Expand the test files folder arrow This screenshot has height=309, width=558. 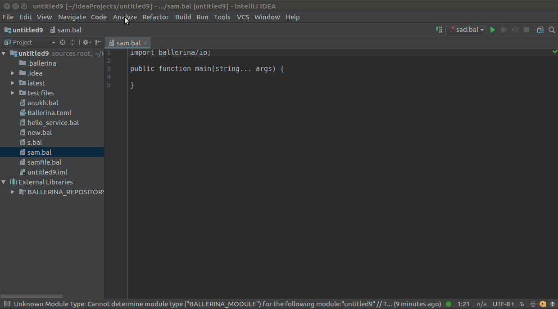pyautogui.click(x=13, y=93)
